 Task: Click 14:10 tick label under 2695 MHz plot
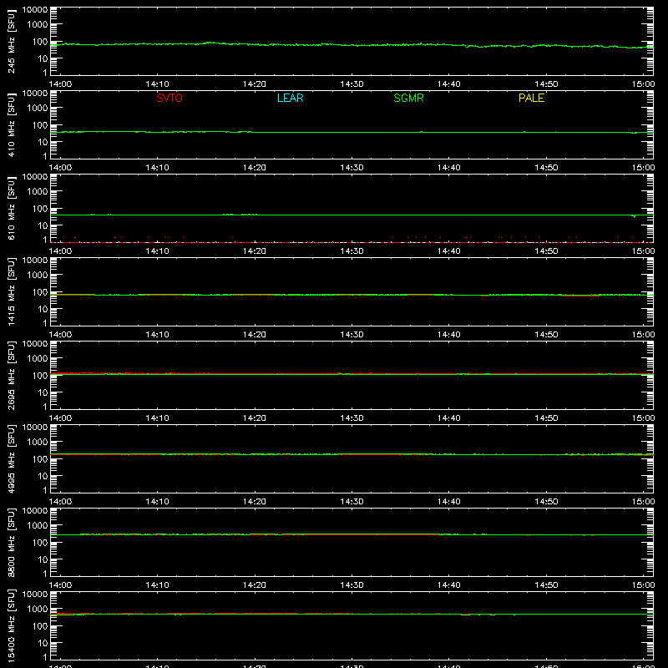point(157,418)
